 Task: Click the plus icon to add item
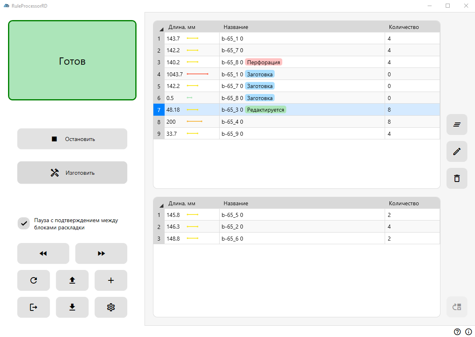[x=111, y=280]
